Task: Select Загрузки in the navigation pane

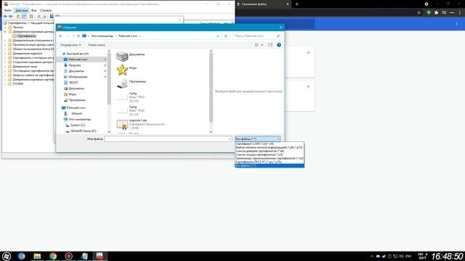Action: point(75,65)
